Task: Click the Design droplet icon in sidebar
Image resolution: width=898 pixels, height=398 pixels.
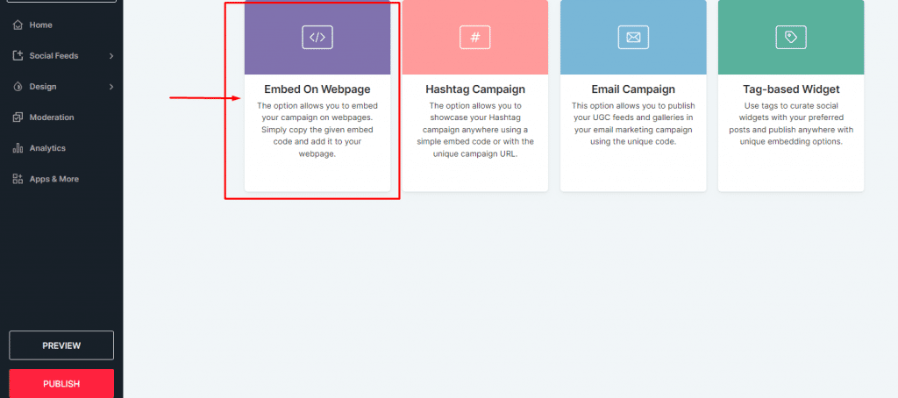Action: click(18, 87)
